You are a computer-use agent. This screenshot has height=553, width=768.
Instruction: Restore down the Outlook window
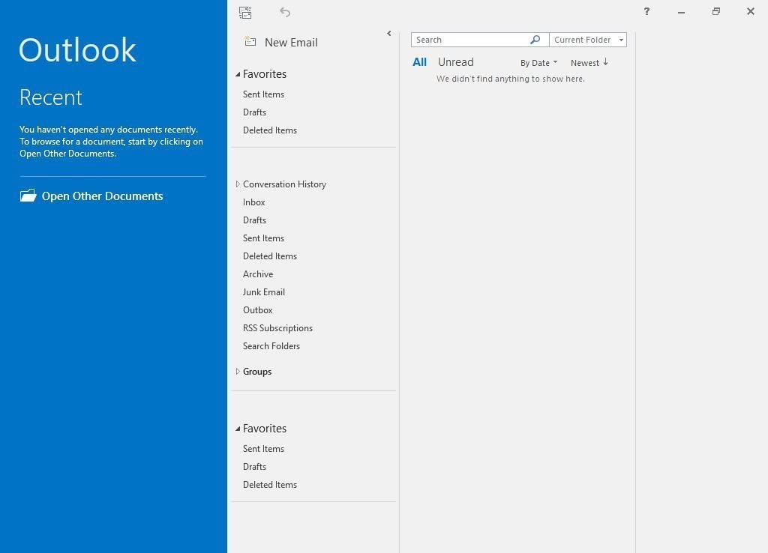pos(715,11)
